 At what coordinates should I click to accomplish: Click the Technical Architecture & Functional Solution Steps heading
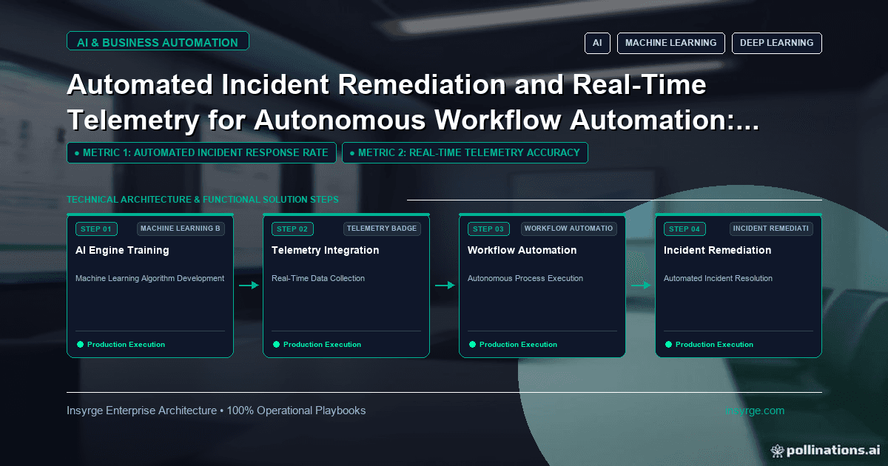coord(203,200)
